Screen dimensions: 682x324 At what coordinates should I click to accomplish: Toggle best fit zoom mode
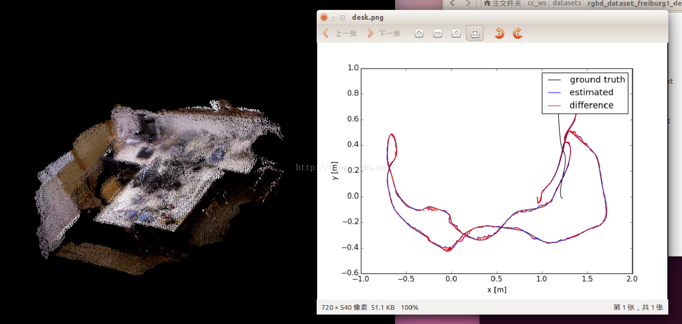click(475, 34)
